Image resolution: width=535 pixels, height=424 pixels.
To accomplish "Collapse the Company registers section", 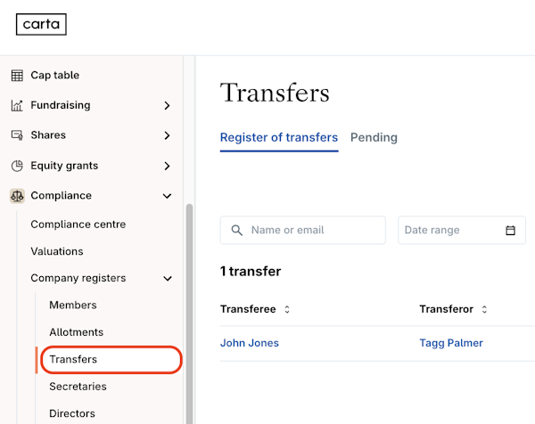I will point(168,279).
